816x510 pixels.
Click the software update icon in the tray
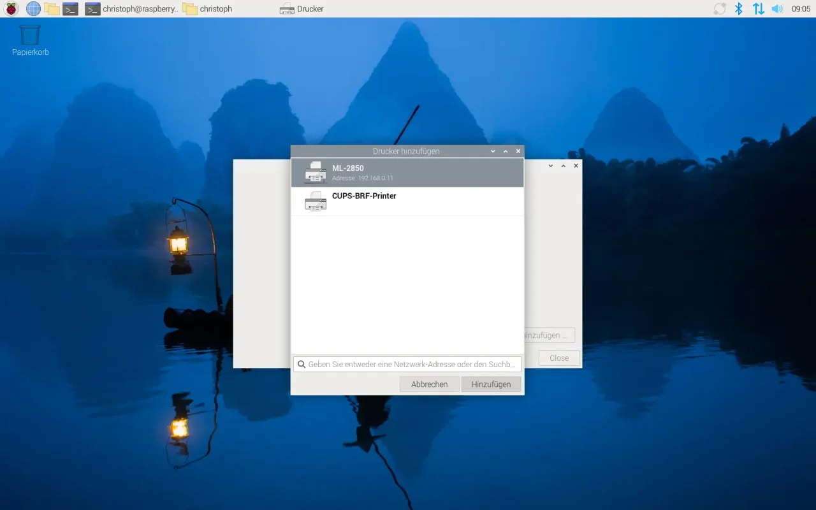(x=720, y=9)
